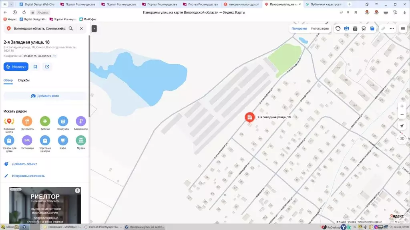Click the Маршрут route button

click(16, 67)
